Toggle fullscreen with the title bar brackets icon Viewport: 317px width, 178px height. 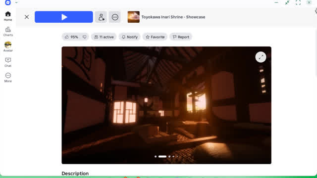[x=298, y=2]
